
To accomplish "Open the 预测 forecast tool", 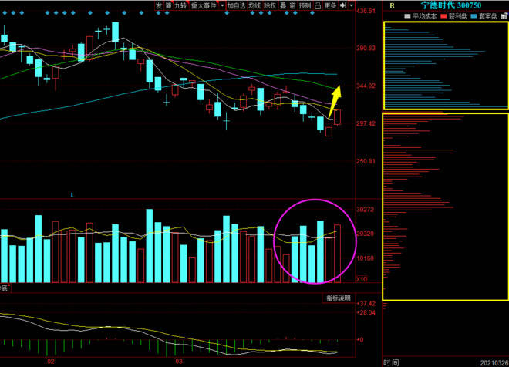I will coord(306,5).
